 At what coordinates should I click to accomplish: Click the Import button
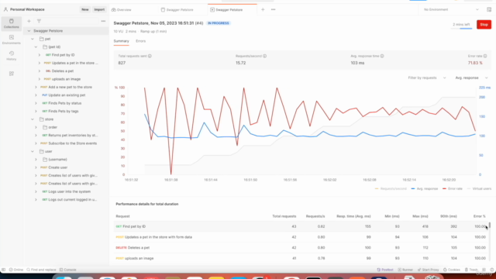pyautogui.click(x=99, y=9)
